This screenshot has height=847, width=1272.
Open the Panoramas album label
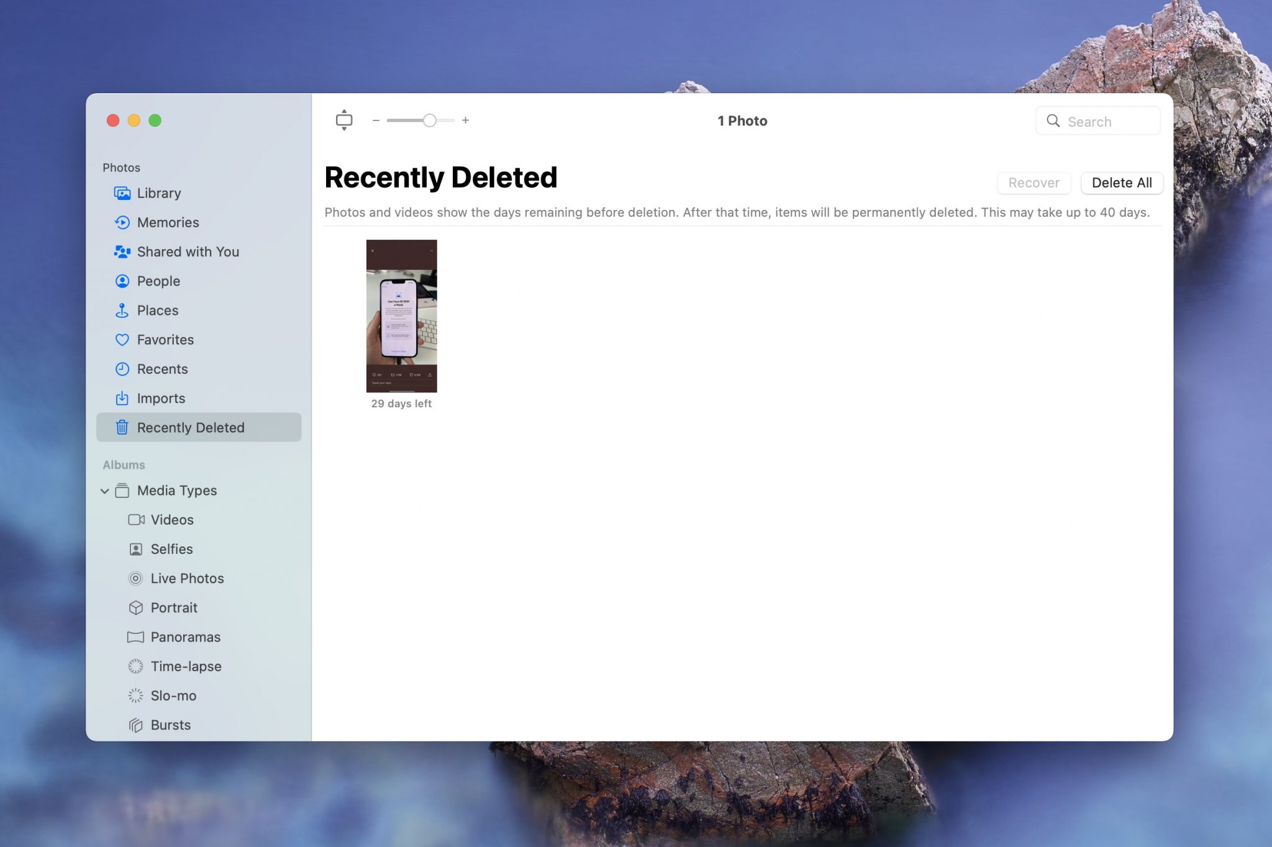pyautogui.click(x=185, y=637)
